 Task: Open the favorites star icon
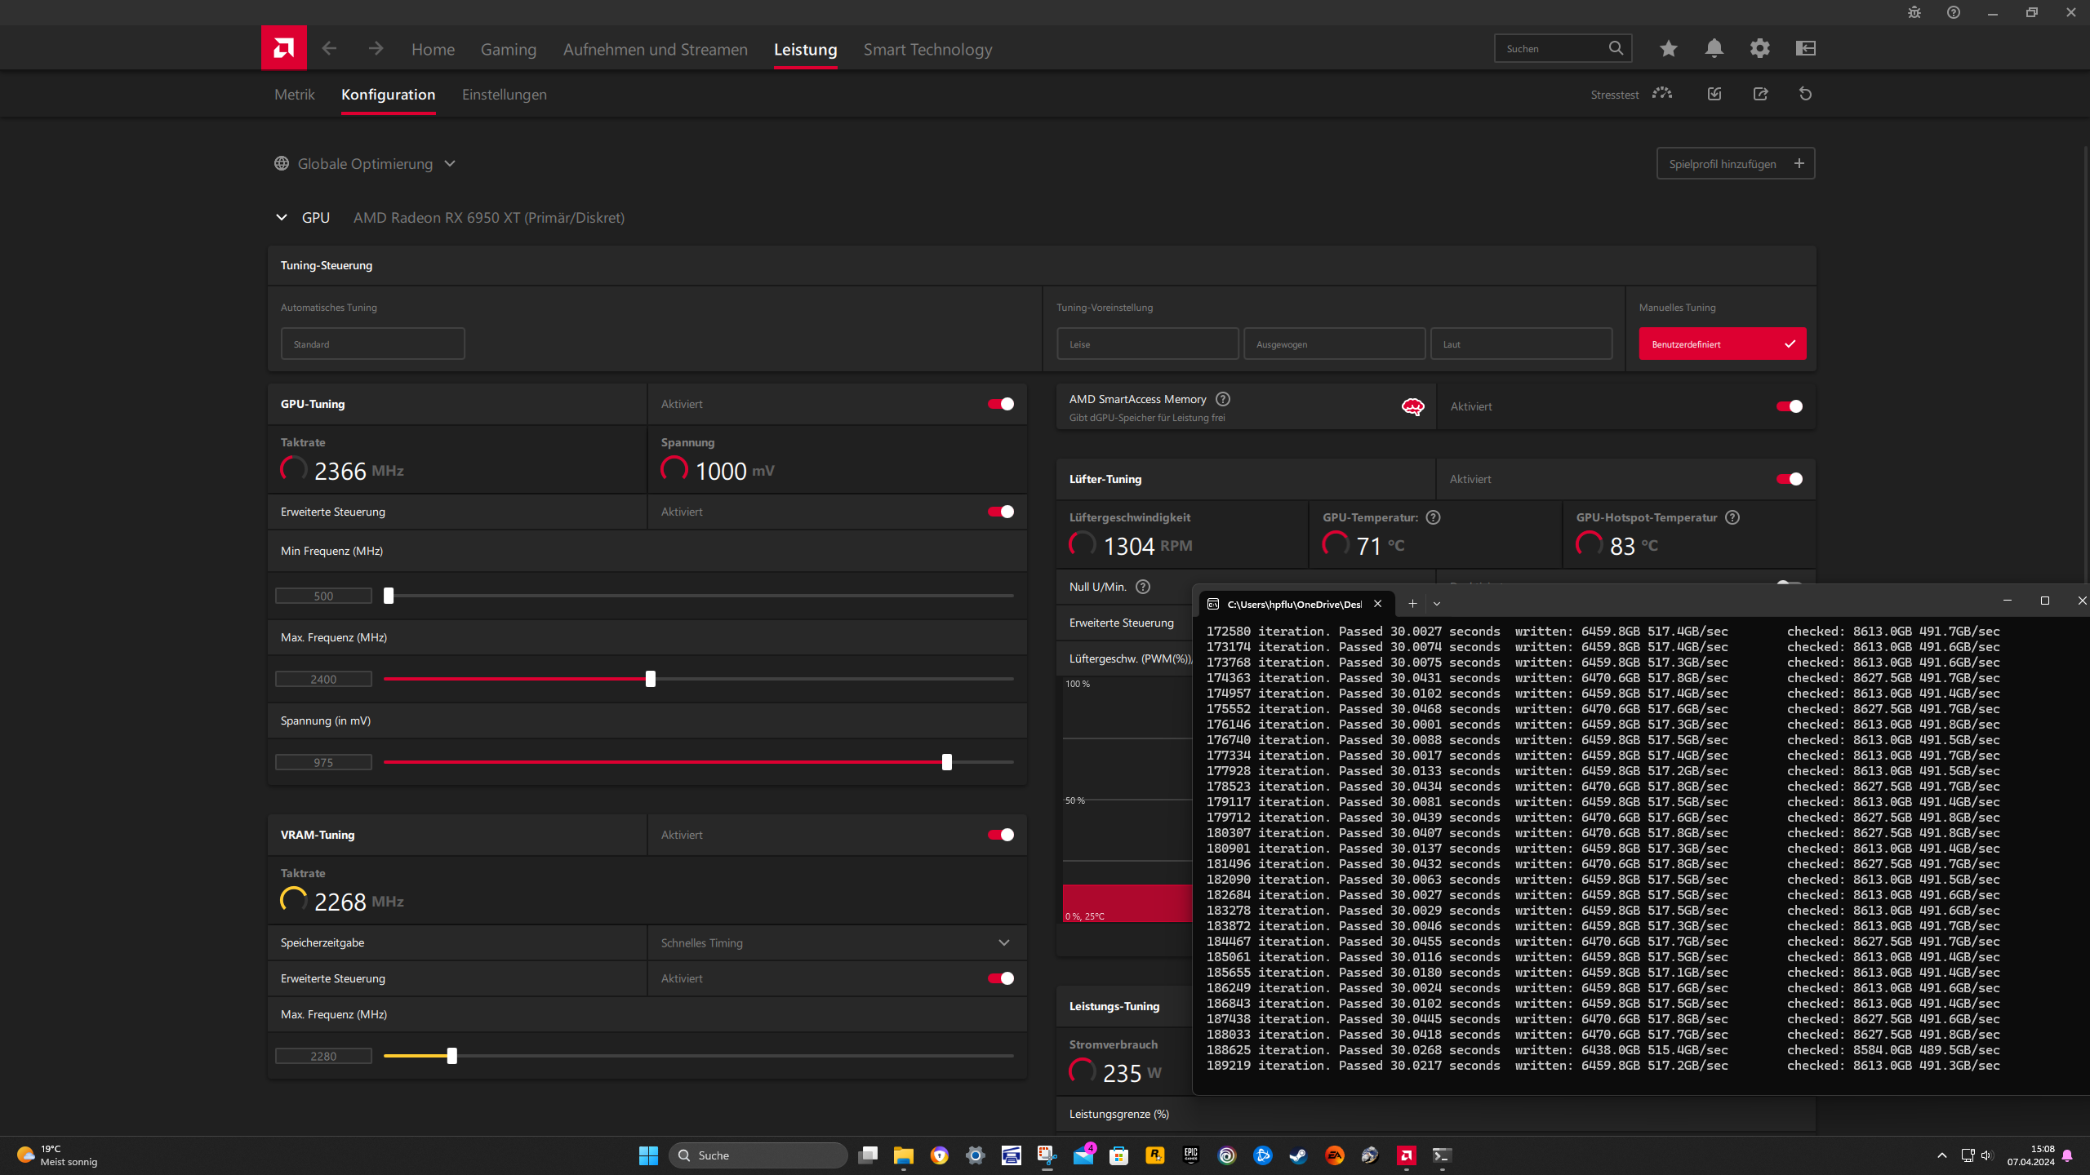(x=1668, y=49)
